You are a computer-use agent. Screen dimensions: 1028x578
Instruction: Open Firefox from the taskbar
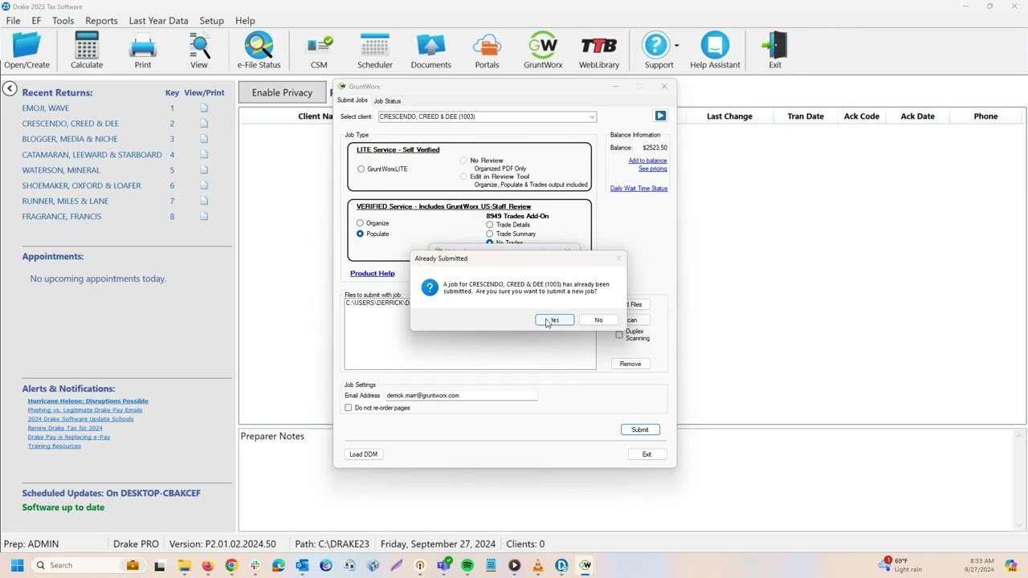click(207, 565)
